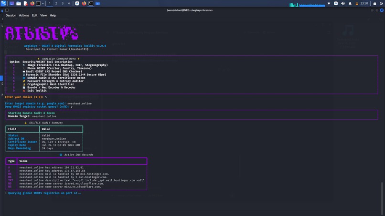Click the 'Status' field in SSL table
This screenshot has width=385, height=216.
point(13,135)
